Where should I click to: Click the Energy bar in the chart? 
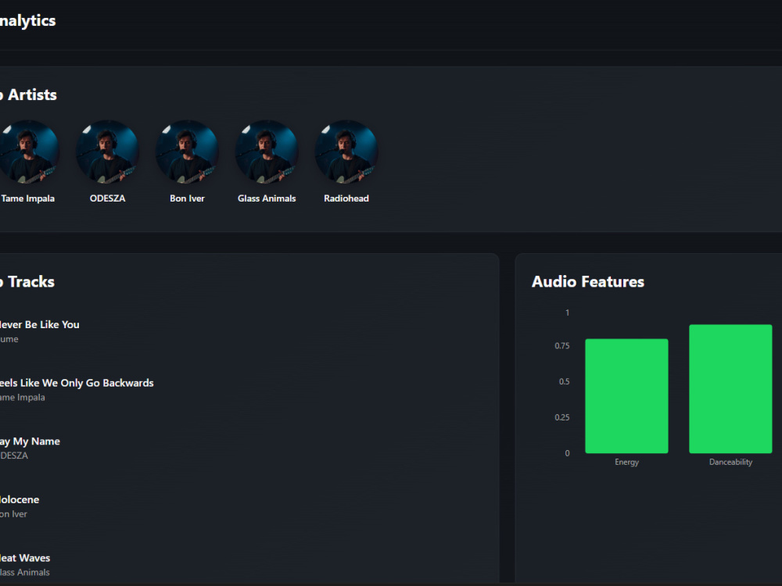626,396
